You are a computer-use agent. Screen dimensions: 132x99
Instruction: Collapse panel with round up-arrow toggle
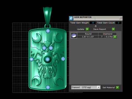pyautogui.click(x=96, y=26)
